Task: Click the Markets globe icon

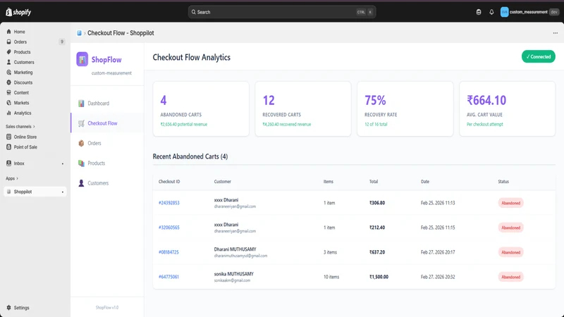Action: point(8,103)
